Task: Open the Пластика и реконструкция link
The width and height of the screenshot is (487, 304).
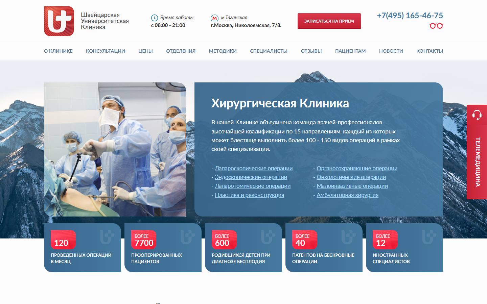Action: [x=249, y=195]
